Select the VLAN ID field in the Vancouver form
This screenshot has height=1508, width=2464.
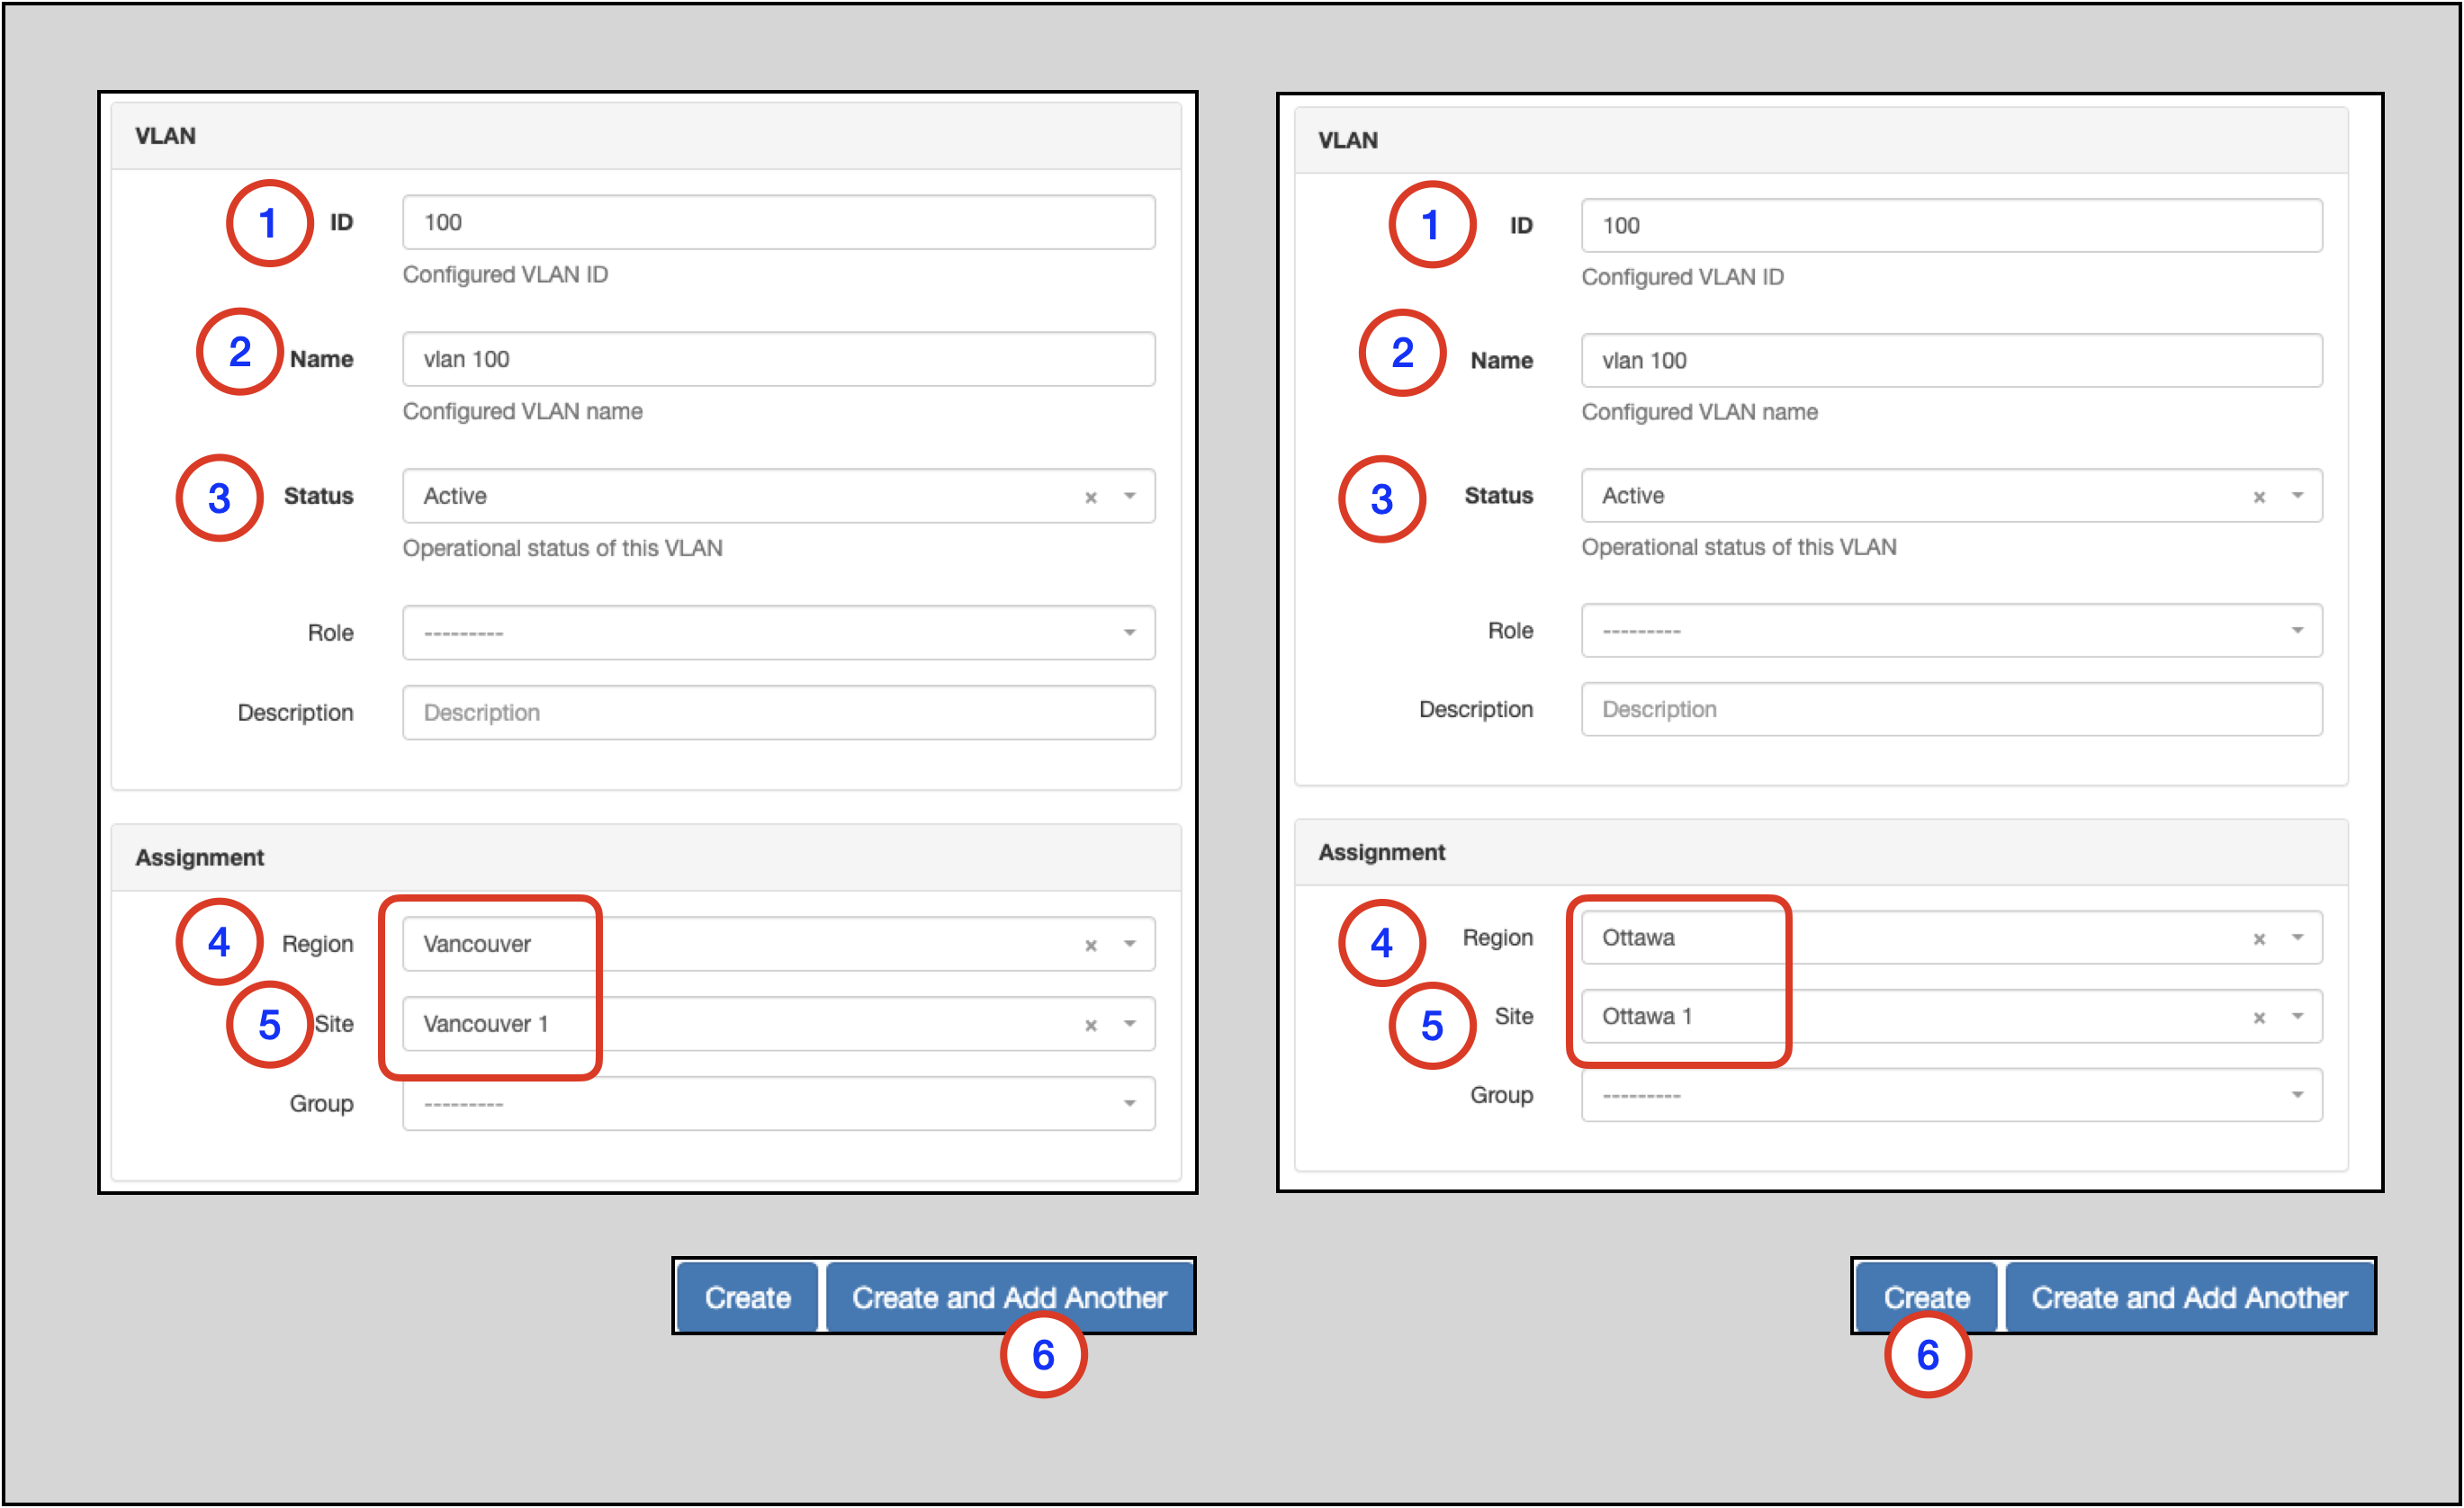tap(779, 222)
